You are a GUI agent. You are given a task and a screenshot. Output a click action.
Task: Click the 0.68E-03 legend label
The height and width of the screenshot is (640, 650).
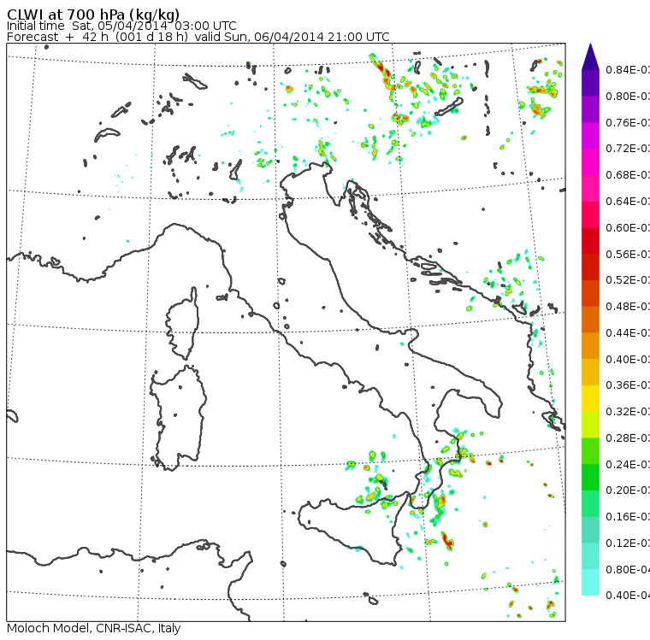coord(628,175)
